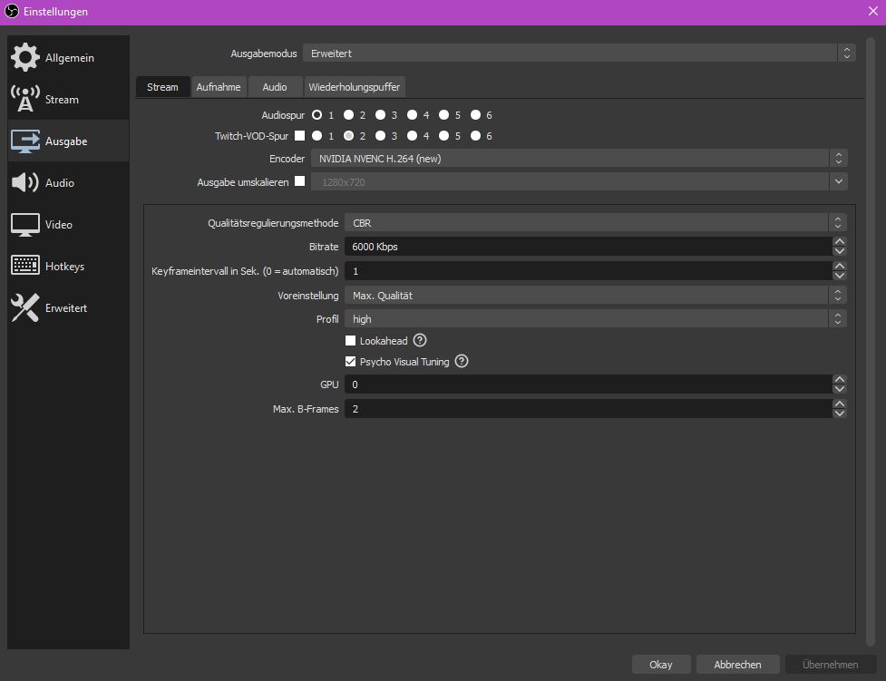Viewport: 886px width, 681px height.
Task: Open the Wiederholungspuffer tab
Action: click(x=354, y=87)
